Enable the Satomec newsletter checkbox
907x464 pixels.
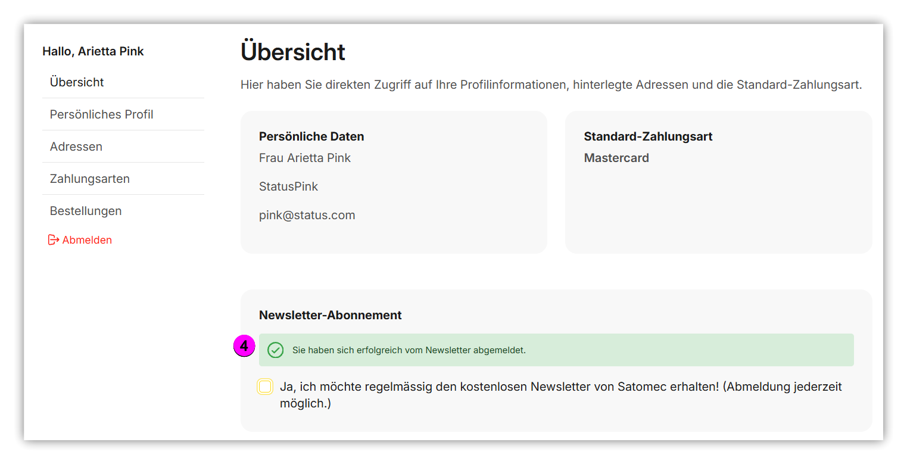[x=265, y=387]
